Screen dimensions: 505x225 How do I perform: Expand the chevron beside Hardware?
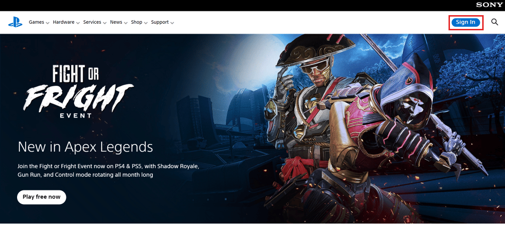pyautogui.click(x=78, y=23)
